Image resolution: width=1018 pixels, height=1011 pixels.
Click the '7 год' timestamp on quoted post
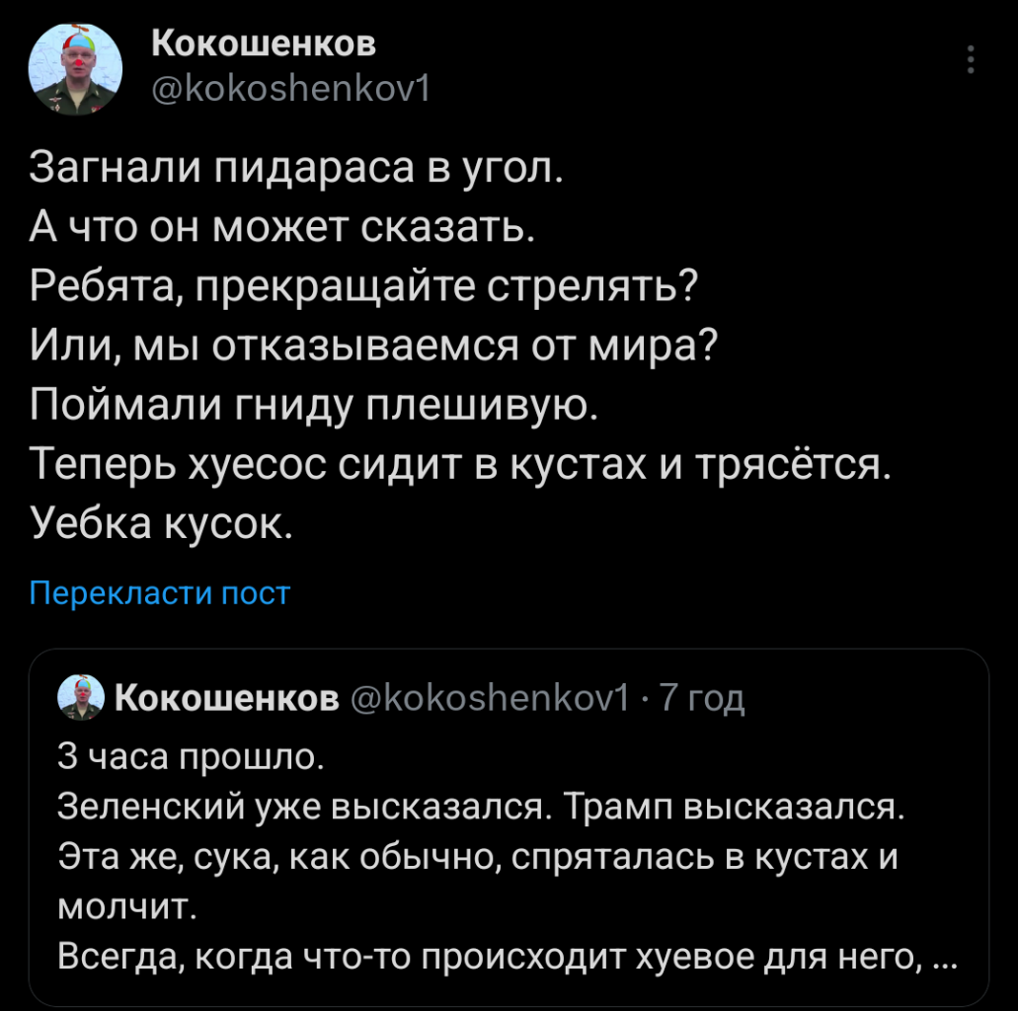702,699
